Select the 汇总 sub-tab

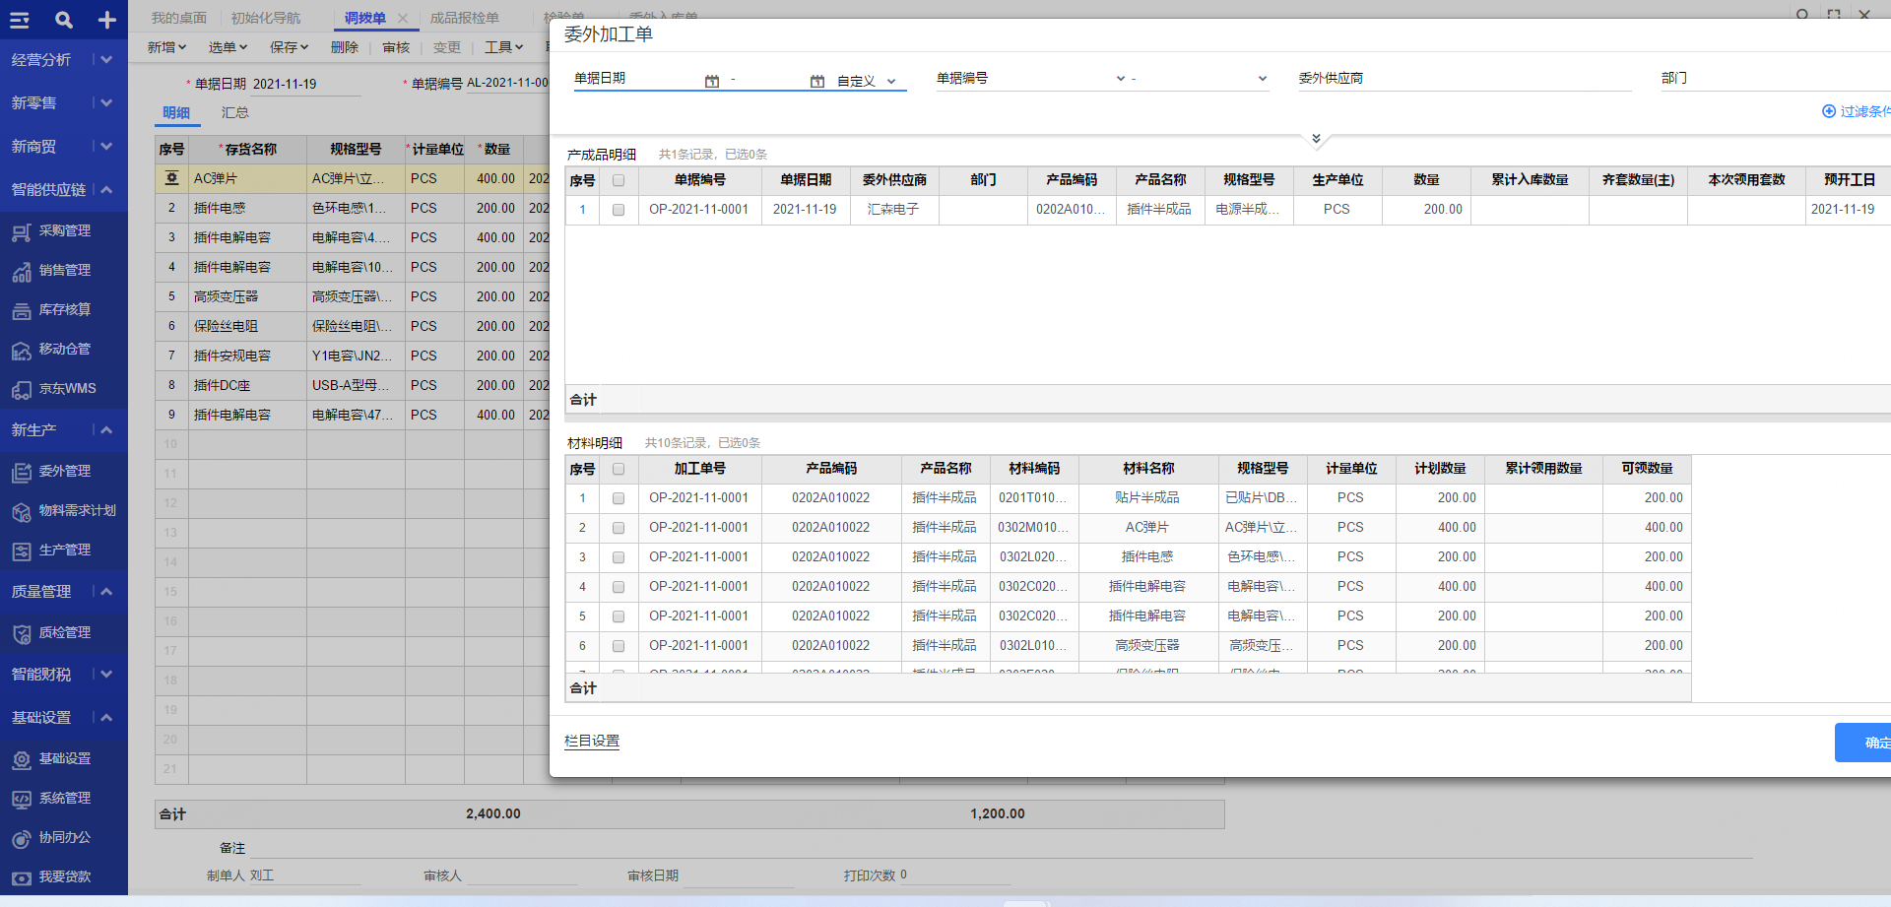[x=235, y=112]
